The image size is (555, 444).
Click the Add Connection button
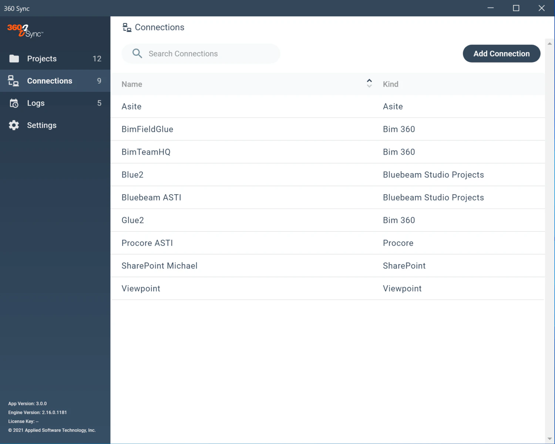[501, 54]
